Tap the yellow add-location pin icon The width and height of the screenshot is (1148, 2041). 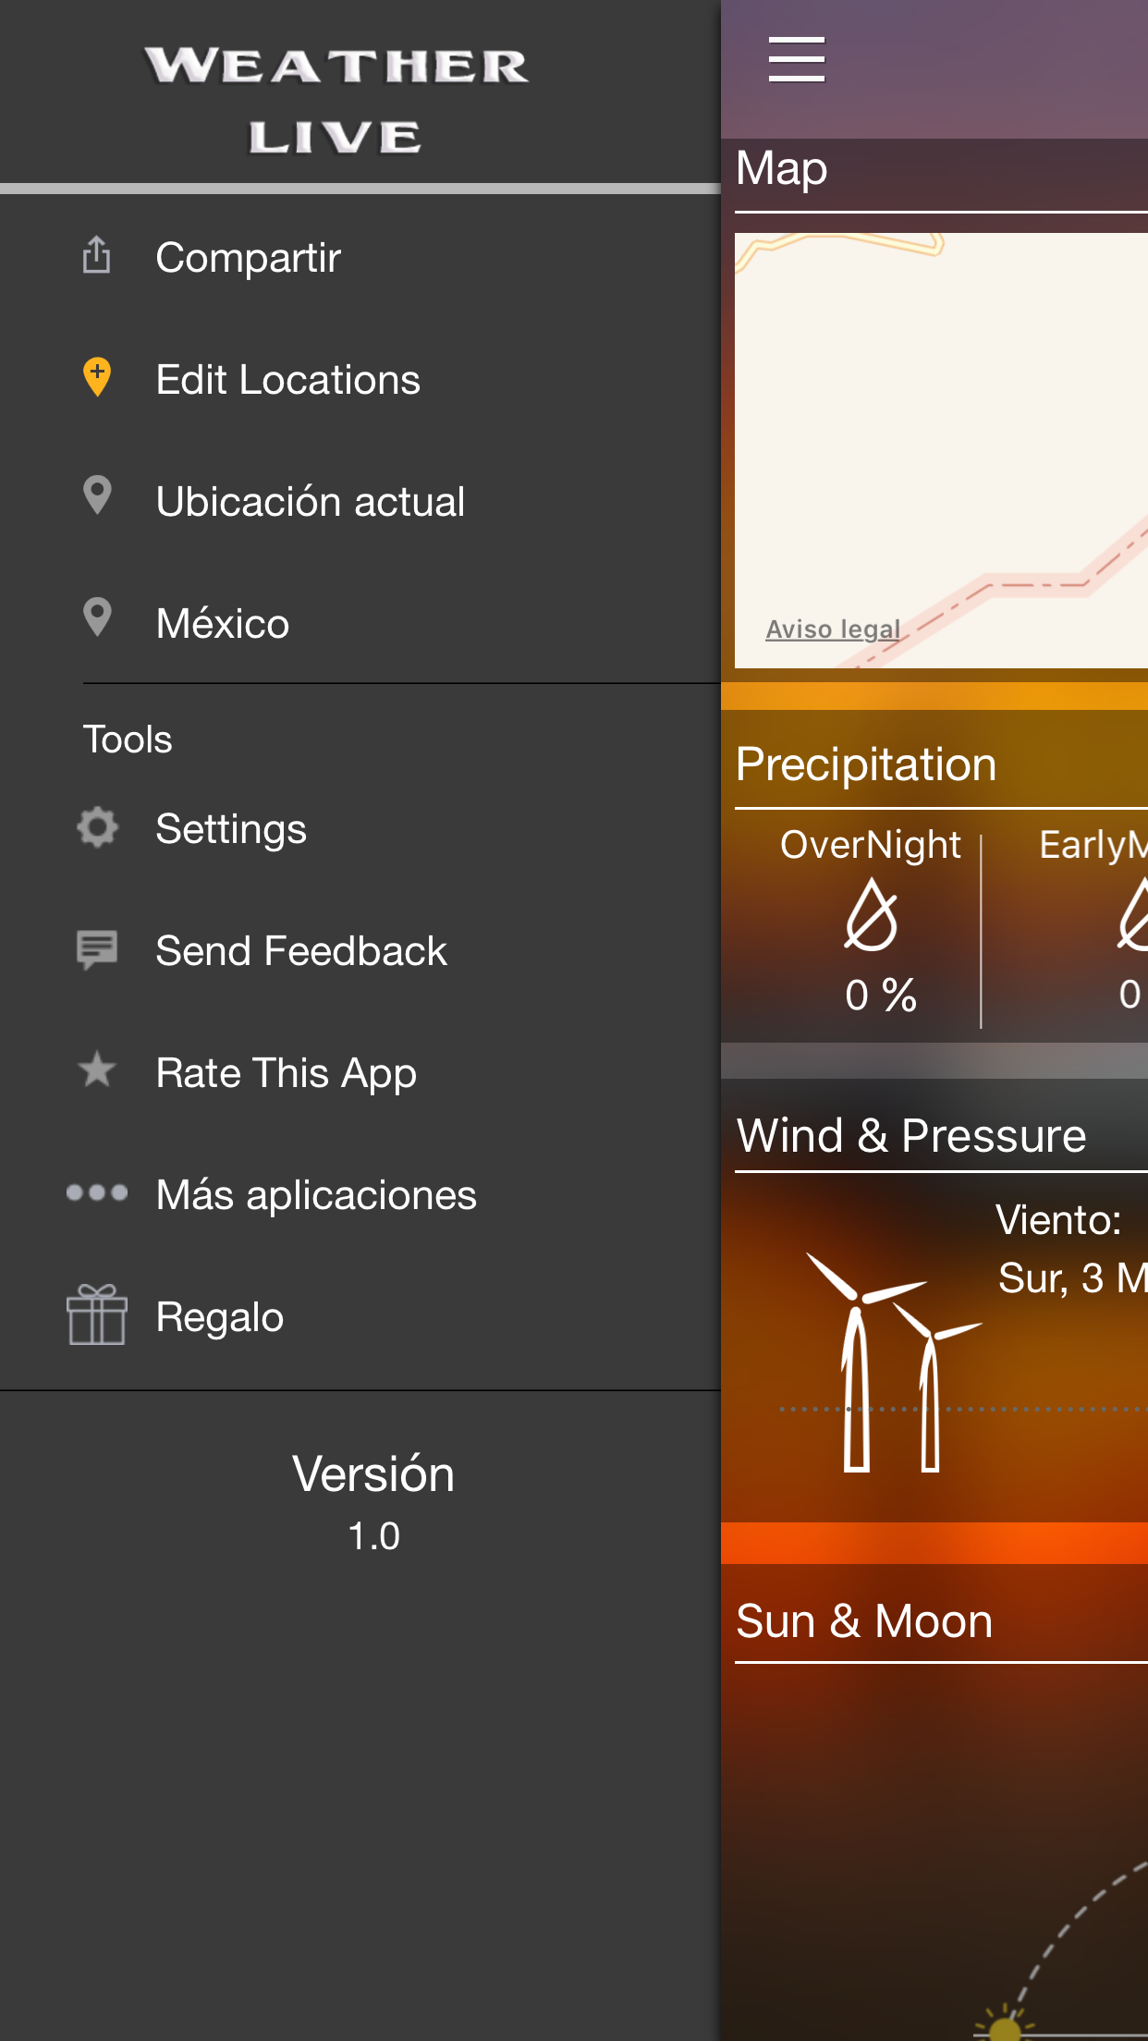97,377
